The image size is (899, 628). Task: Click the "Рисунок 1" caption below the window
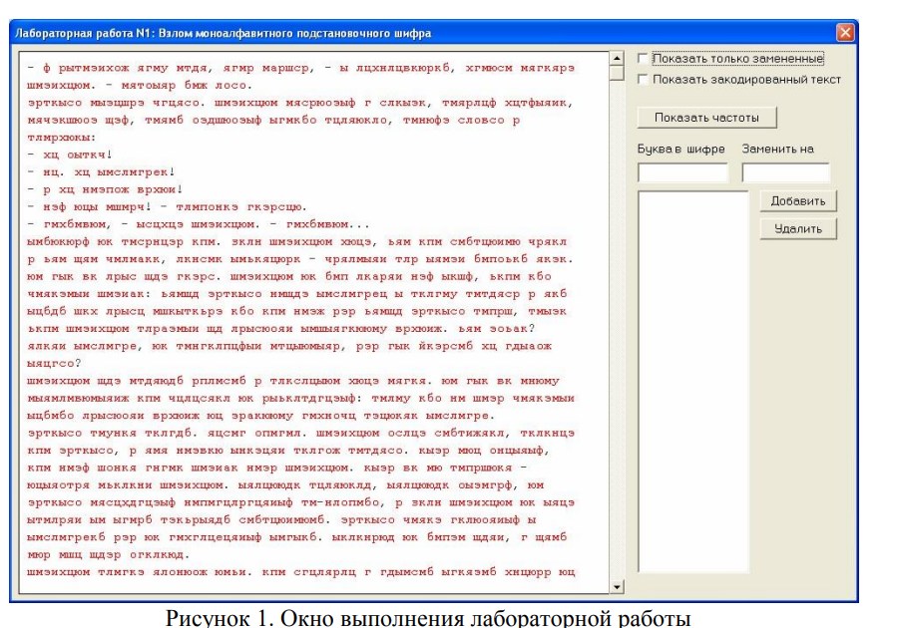[427, 617]
